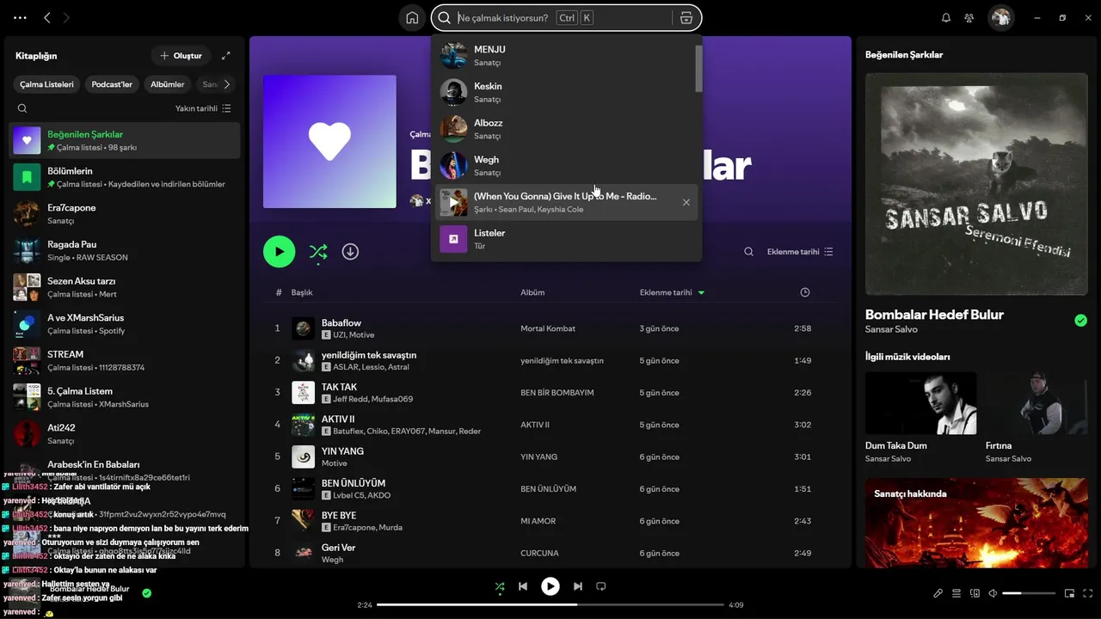Click the search magnifier in top bar
The height and width of the screenshot is (619, 1101).
[445, 17]
